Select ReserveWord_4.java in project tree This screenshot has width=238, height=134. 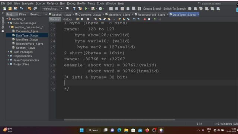30,44
